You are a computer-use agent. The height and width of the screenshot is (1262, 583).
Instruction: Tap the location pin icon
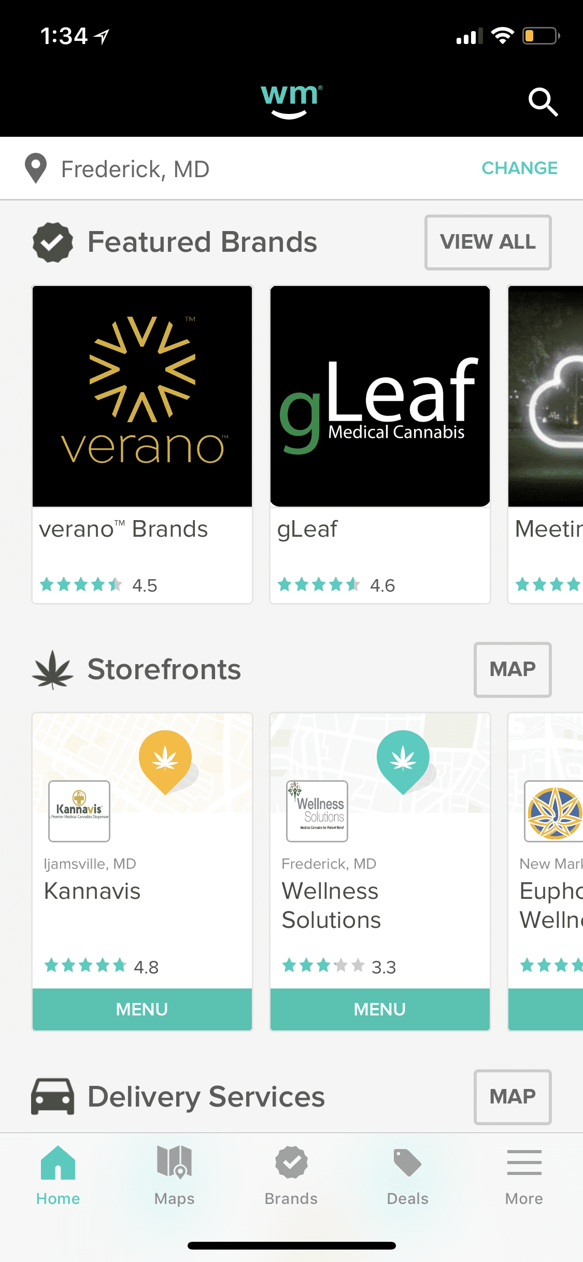36,168
